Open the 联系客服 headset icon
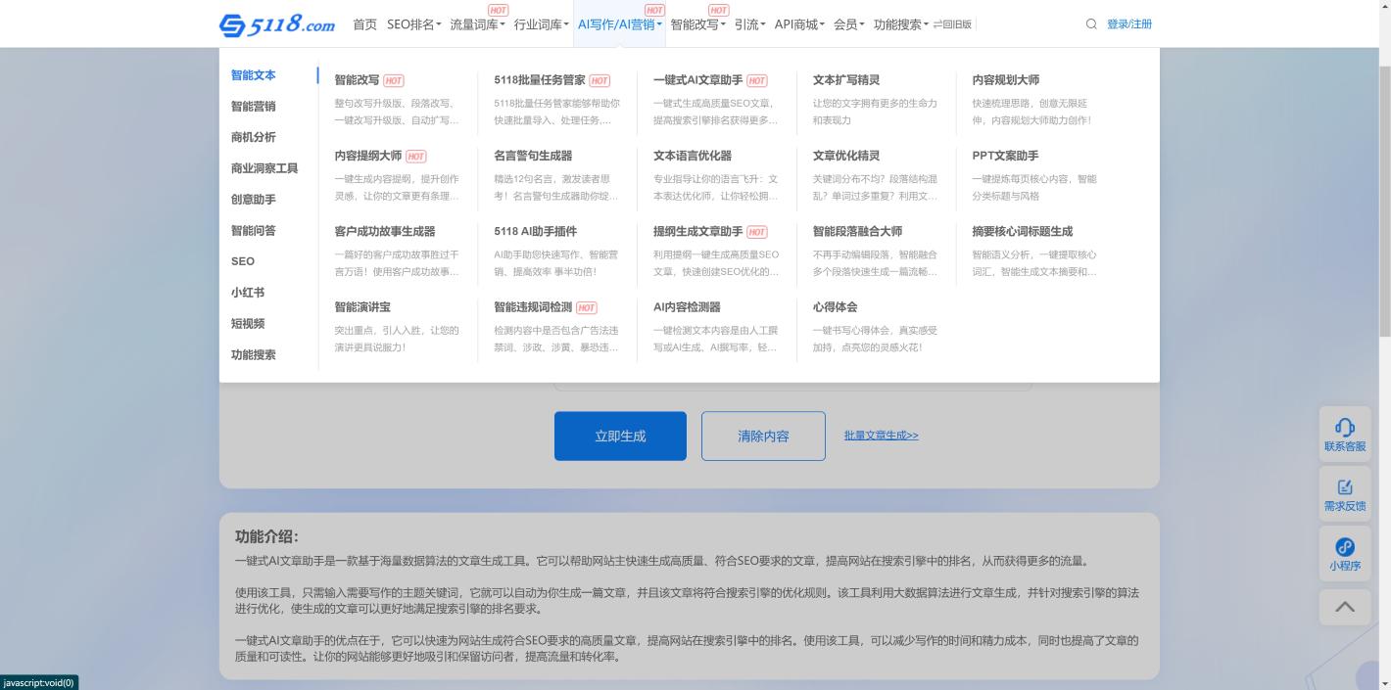 [1345, 435]
